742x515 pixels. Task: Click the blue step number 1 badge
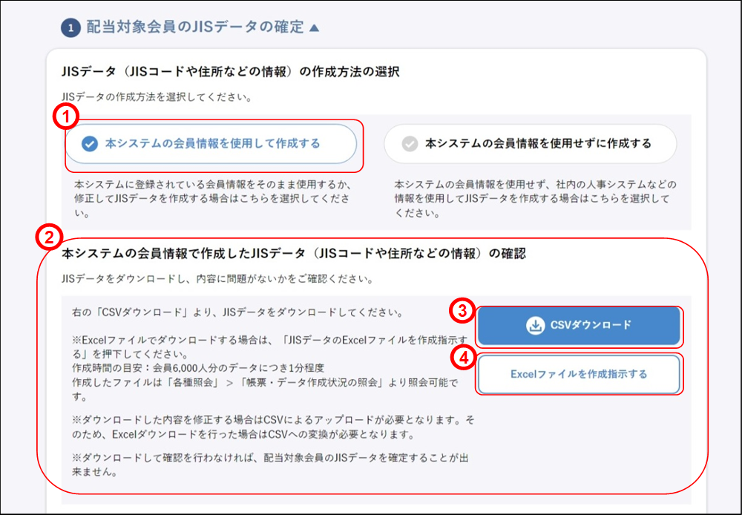[x=70, y=27]
